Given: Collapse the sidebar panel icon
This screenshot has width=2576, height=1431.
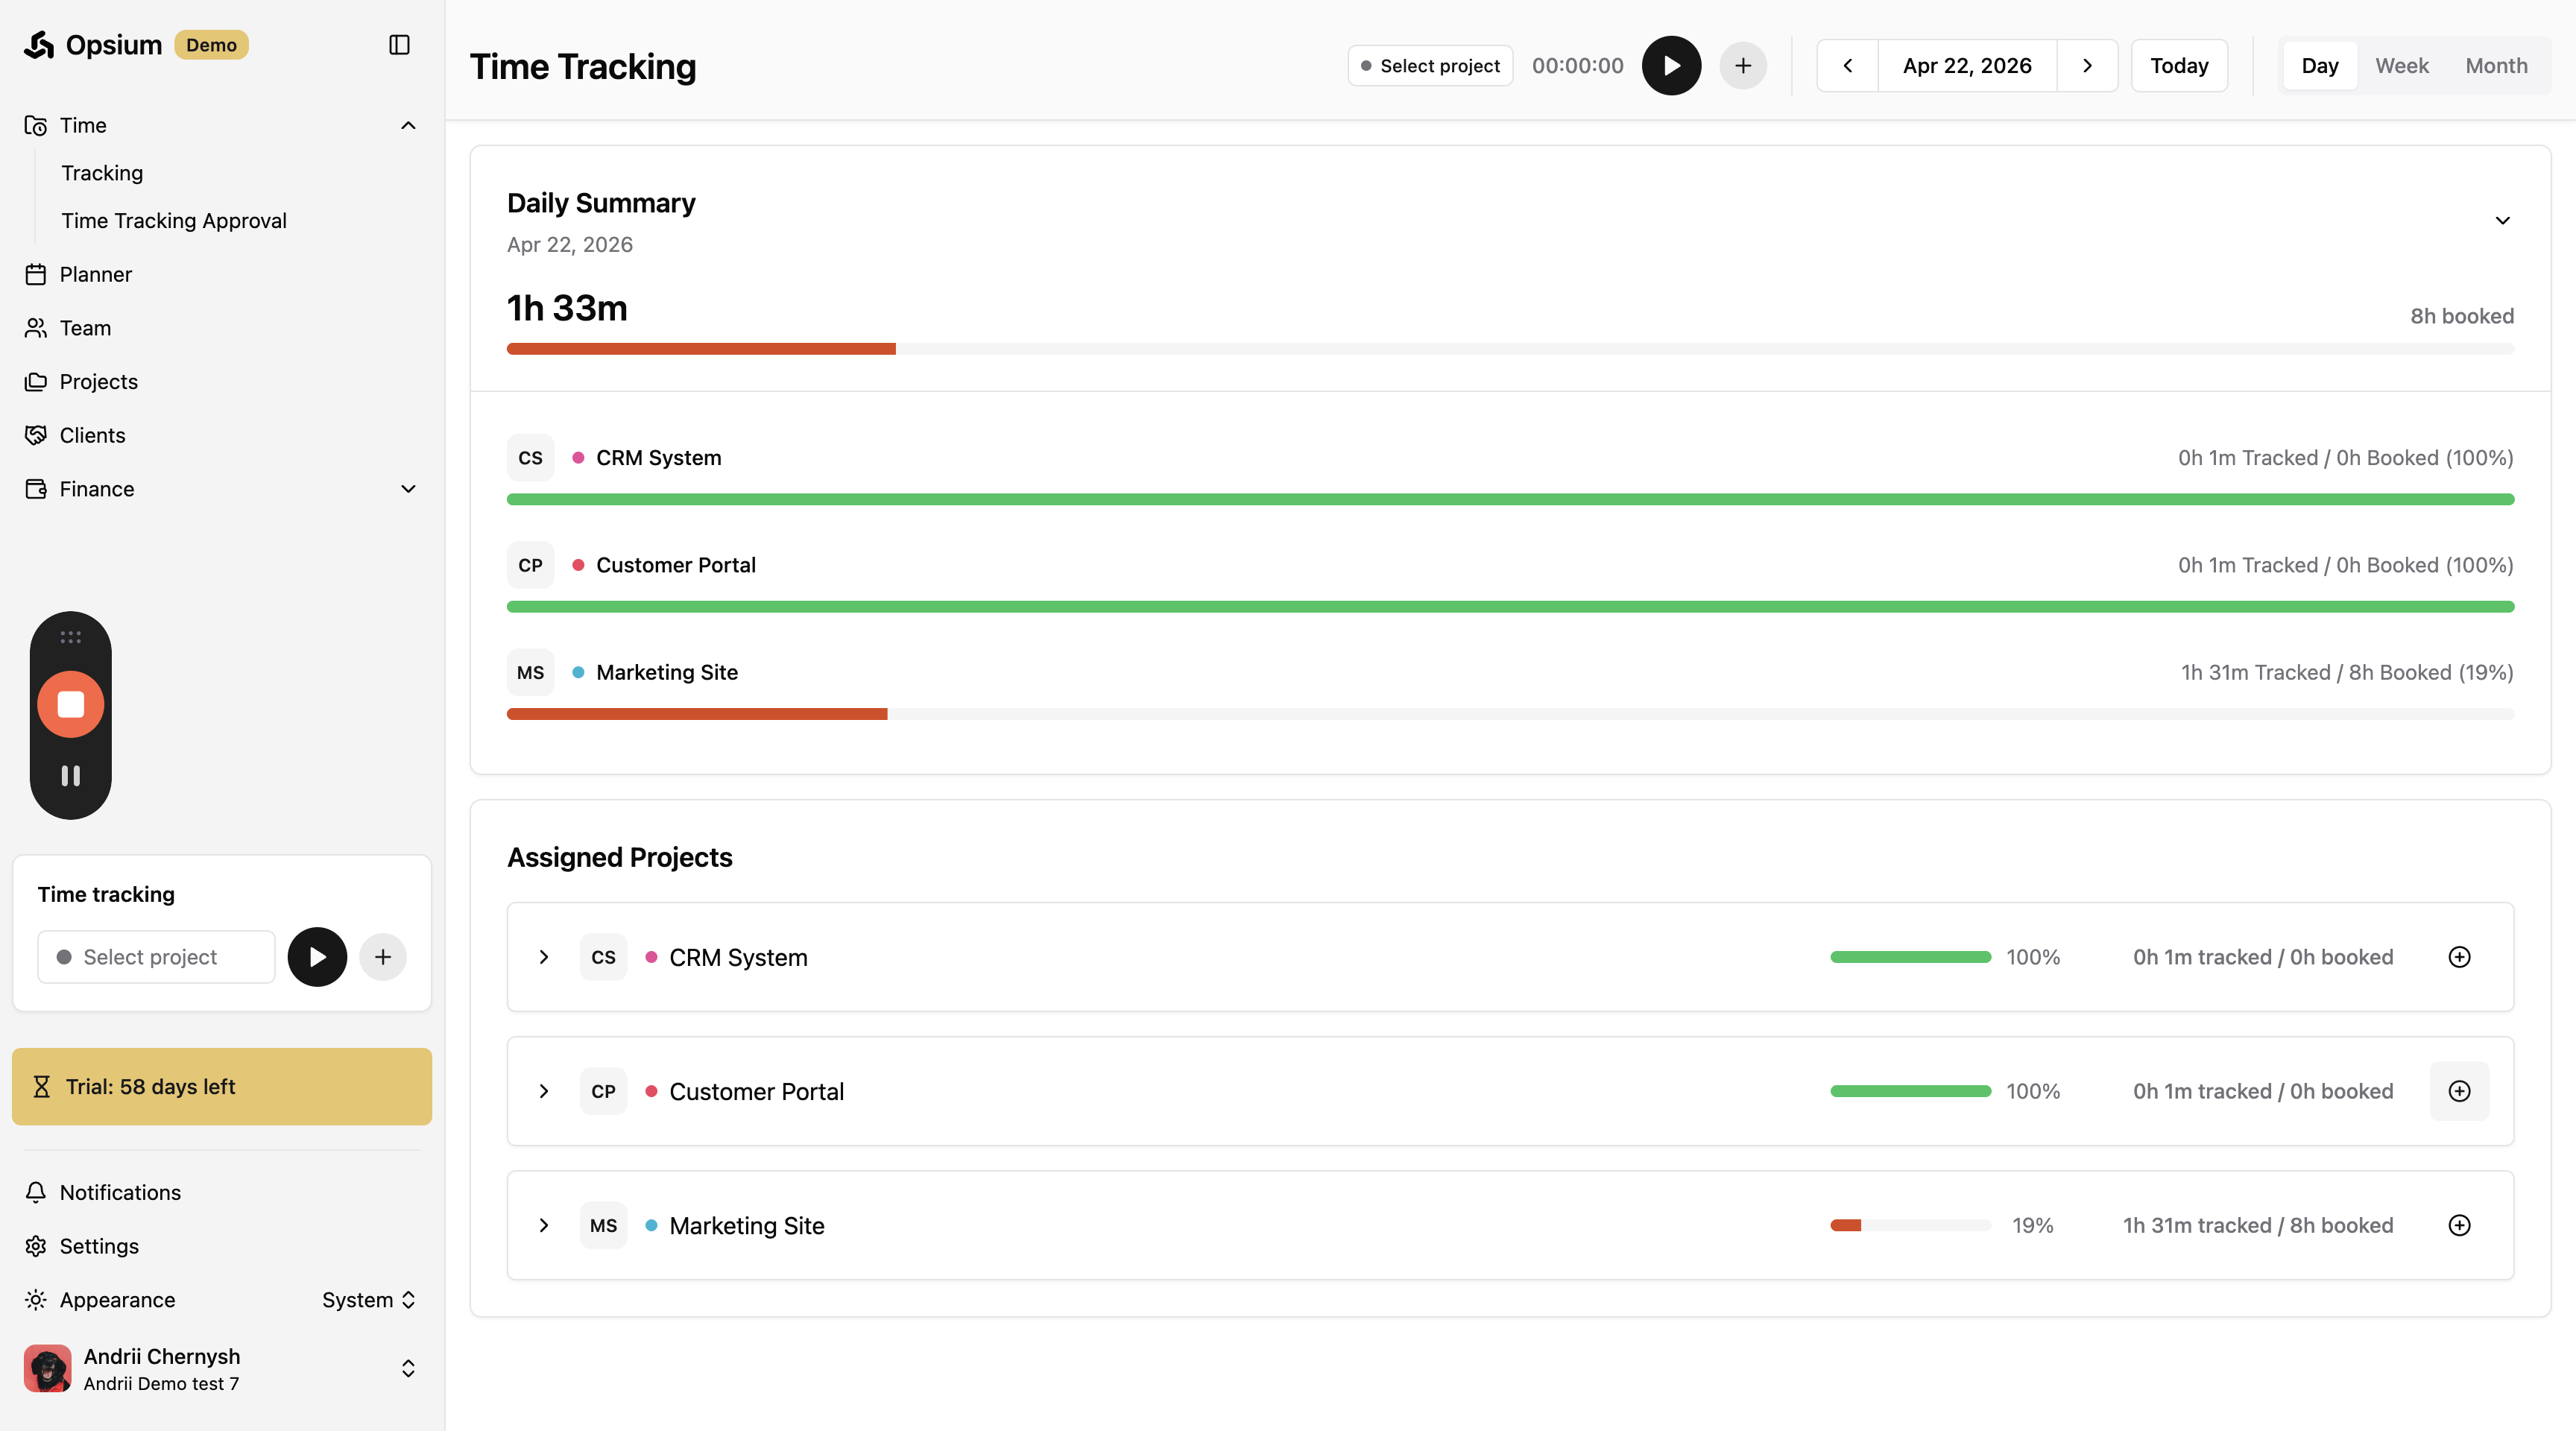Looking at the screenshot, I should click(399, 45).
